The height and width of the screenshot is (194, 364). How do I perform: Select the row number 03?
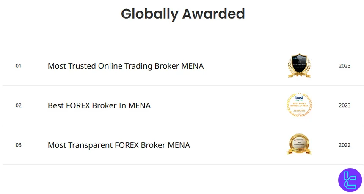coord(18,145)
